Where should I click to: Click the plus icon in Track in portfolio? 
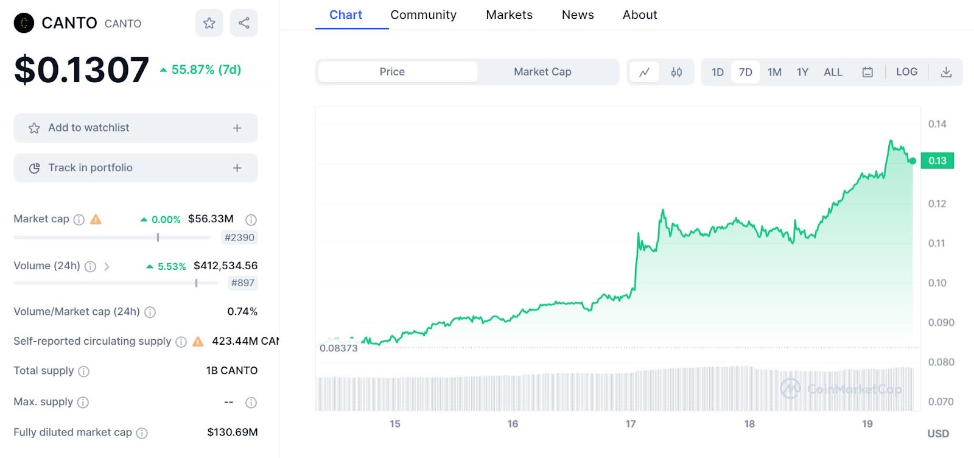pos(237,168)
